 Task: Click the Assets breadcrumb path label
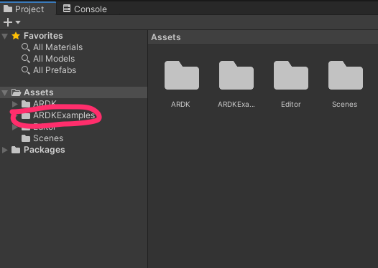click(166, 37)
